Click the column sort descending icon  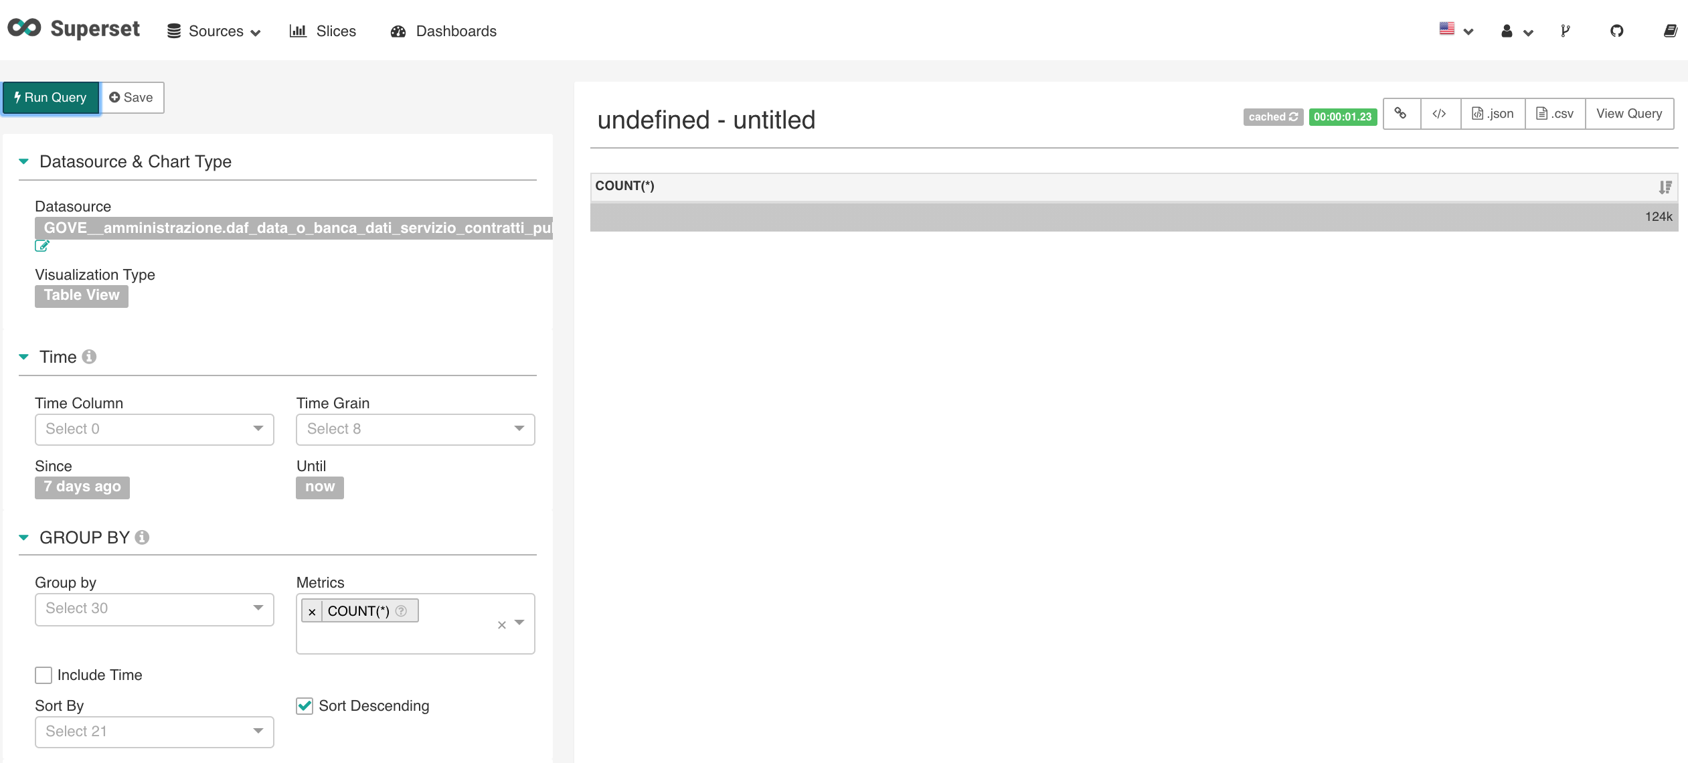point(1665,187)
